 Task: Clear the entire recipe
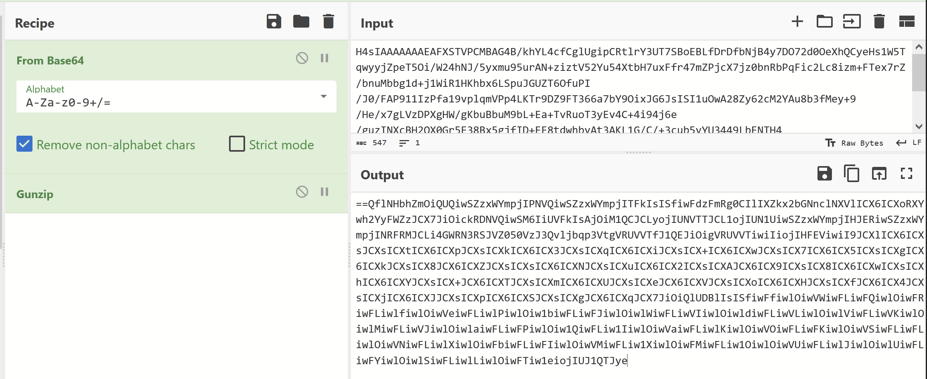point(328,22)
